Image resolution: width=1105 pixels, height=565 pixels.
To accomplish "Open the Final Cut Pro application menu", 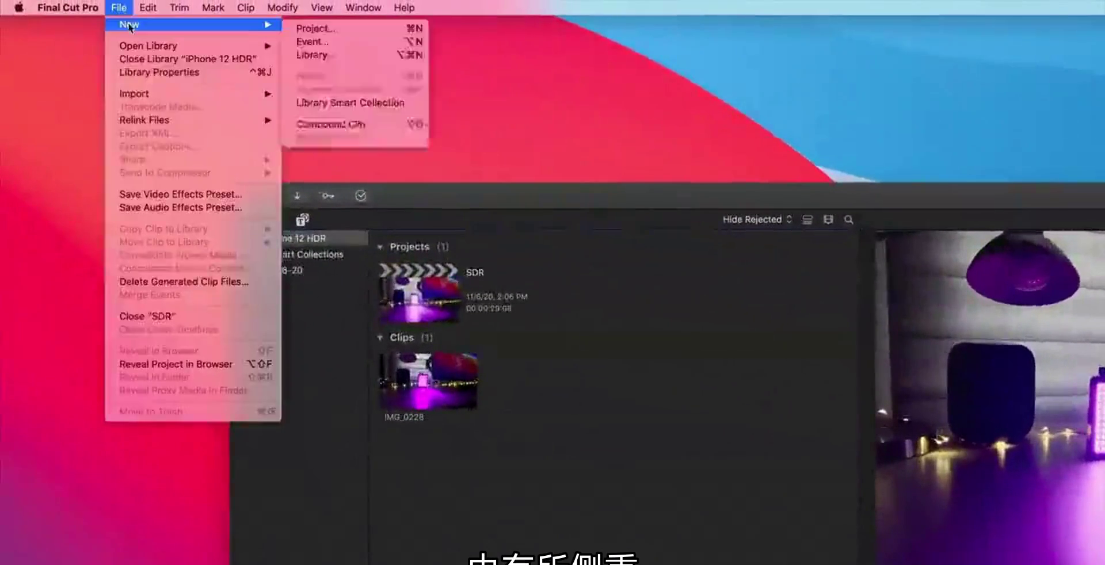I will [67, 7].
